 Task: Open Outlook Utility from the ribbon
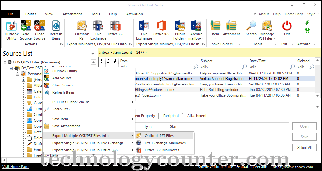(11, 30)
